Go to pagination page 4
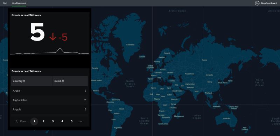The height and width of the screenshot is (136, 280). point(62,121)
